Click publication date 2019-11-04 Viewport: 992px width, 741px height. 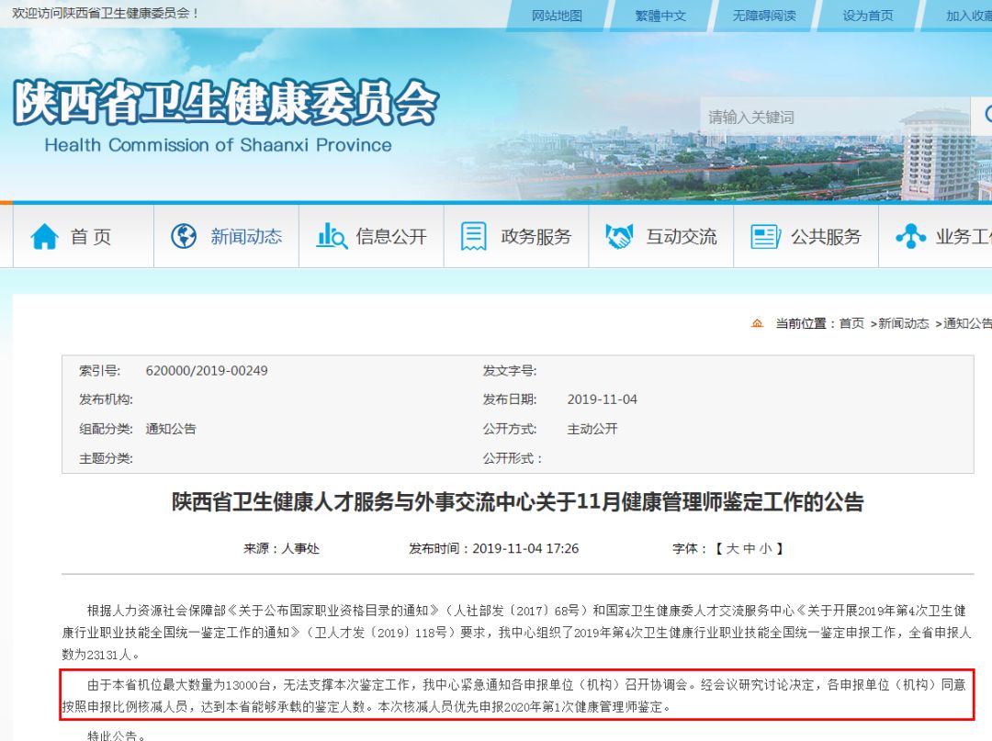[x=603, y=399]
